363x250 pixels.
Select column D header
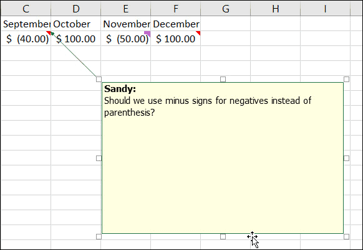(x=75, y=9)
